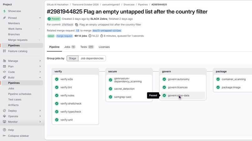Screen dimensions: 252x141
Task: Click the green Passed status badge
Action: tap(54, 19)
